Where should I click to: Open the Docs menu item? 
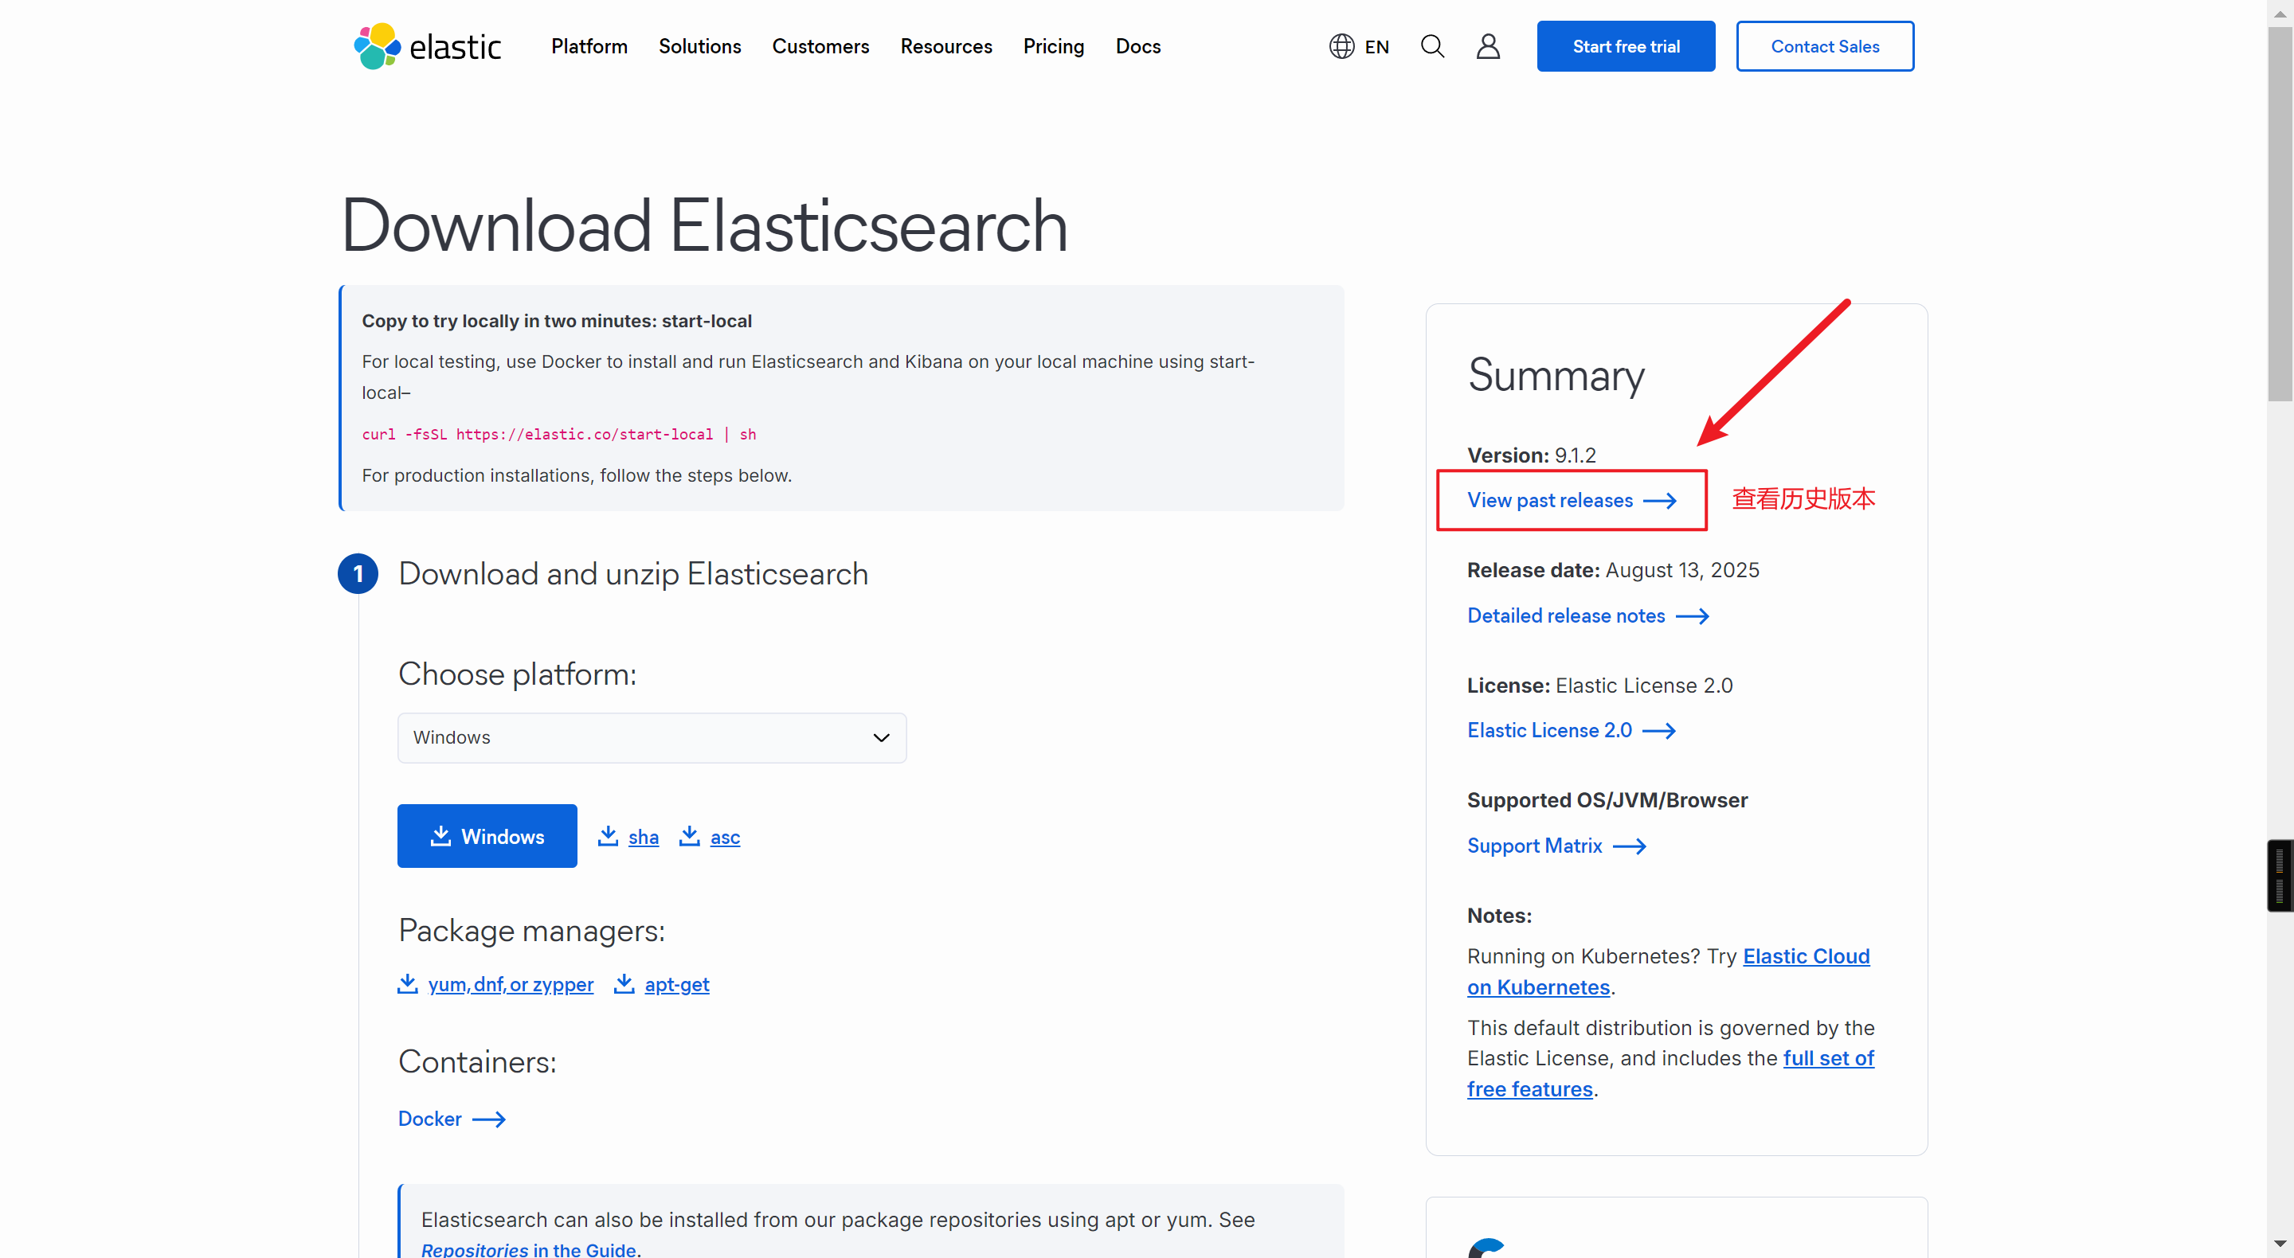click(x=1138, y=46)
